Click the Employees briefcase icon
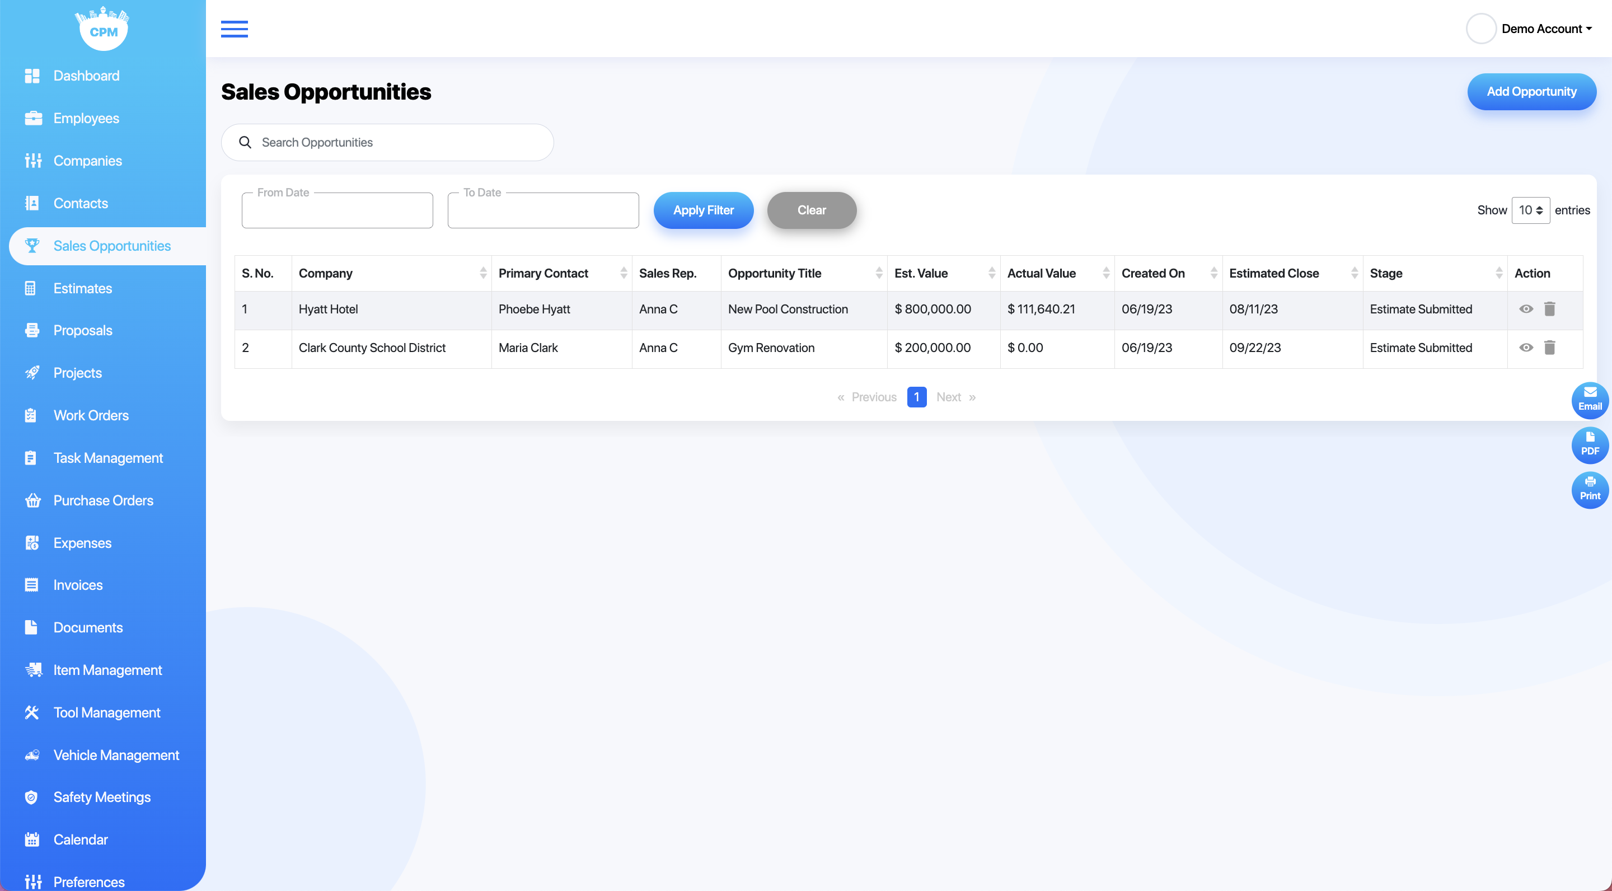The image size is (1612, 891). [32, 118]
